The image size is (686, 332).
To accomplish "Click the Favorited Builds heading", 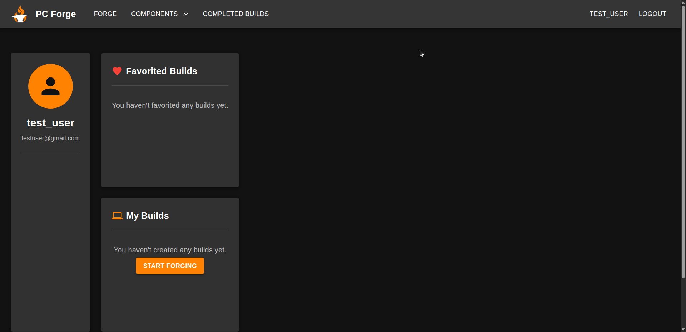I will [161, 71].
